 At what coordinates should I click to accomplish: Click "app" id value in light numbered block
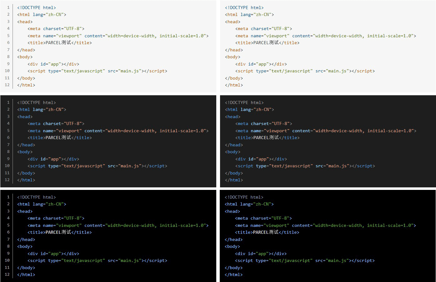(55, 64)
